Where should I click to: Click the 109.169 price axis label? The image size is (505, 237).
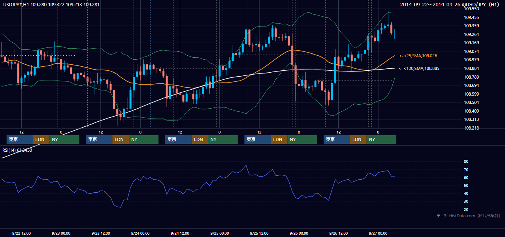[x=471, y=43]
